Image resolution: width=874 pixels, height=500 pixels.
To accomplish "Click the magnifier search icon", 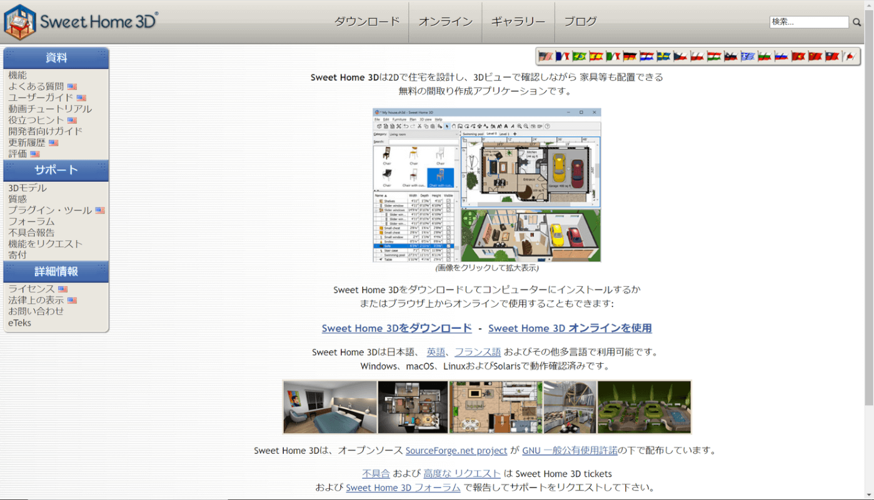I will tap(856, 22).
